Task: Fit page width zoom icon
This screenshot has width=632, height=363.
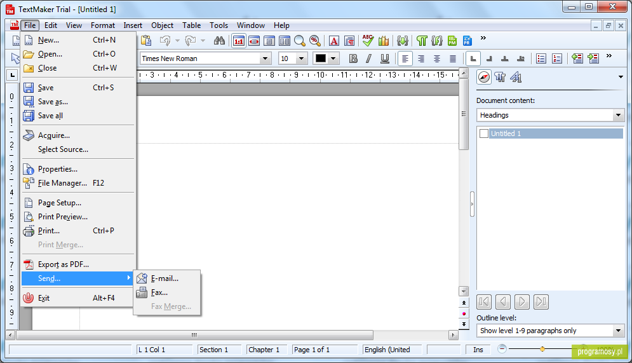Action: pos(254,41)
